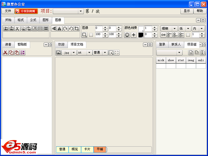208x156 pixels.
Task: Switch to the 开始 ribbon tab
Action: click(8, 20)
